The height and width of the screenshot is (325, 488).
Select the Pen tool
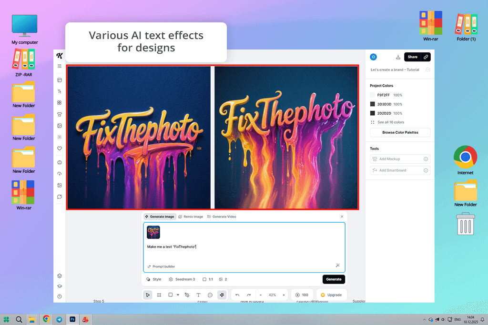[187, 295]
